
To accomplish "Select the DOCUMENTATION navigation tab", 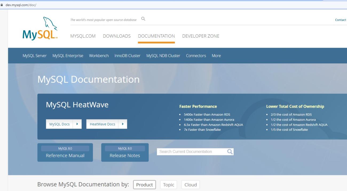I will 156,36.
